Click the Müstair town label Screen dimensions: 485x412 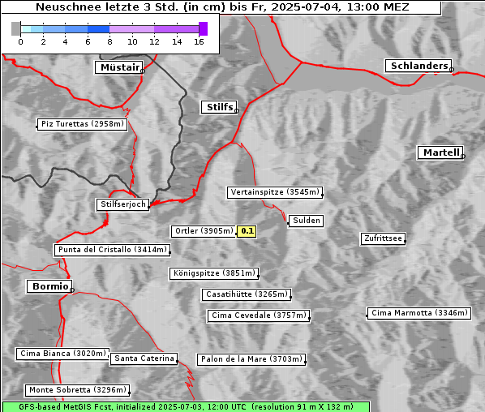point(119,67)
